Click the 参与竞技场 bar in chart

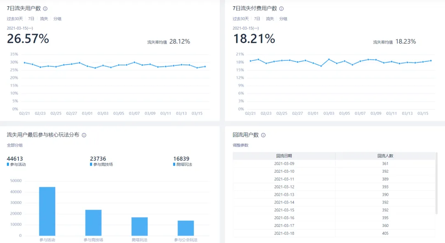coord(94,222)
